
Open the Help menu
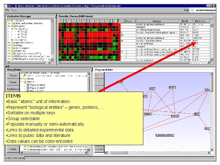click(x=186, y=10)
